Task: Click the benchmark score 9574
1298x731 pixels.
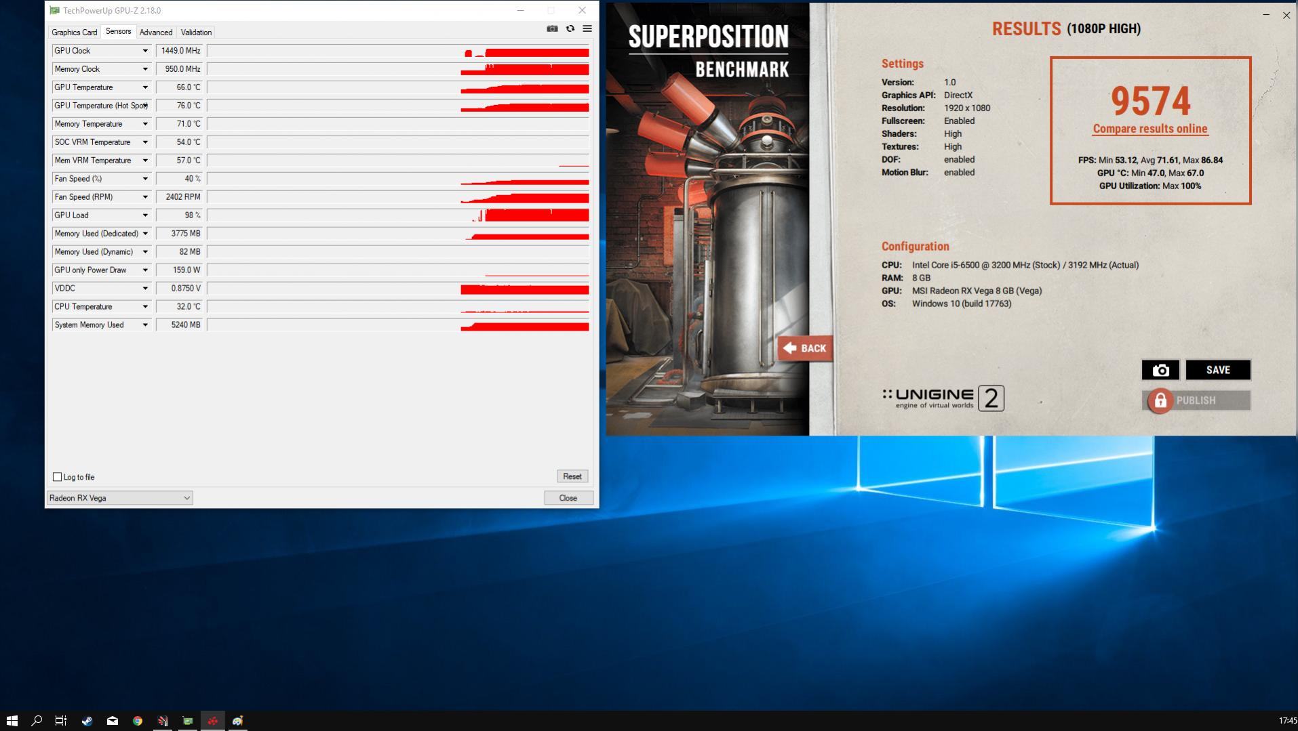Action: (1150, 101)
